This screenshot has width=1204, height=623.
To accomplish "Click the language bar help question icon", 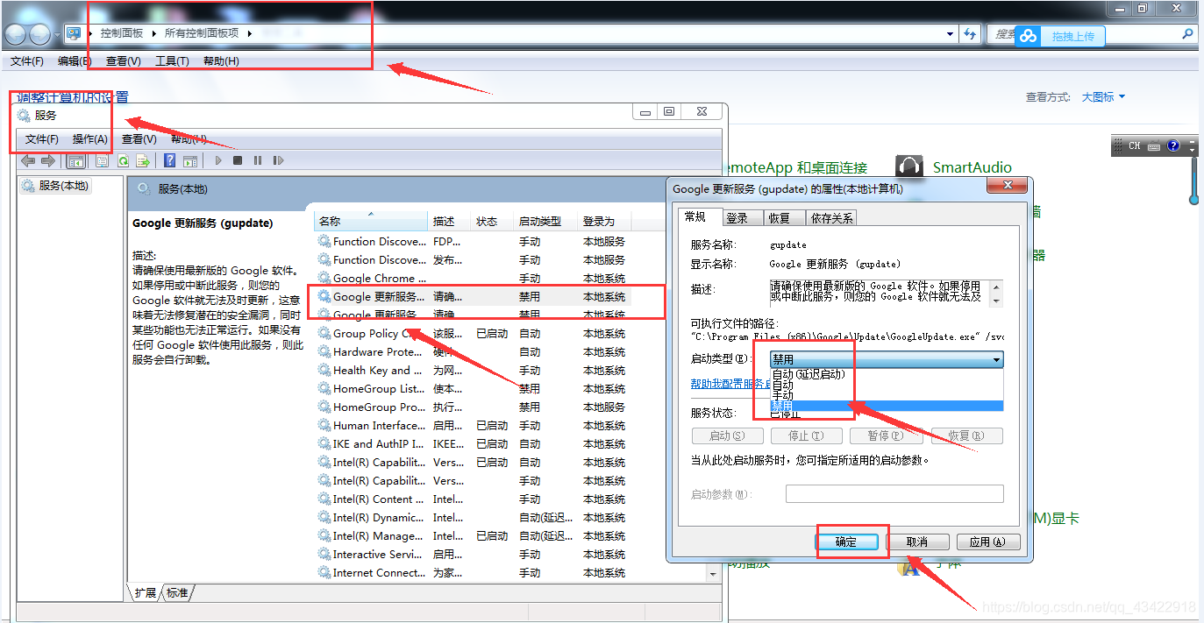I will coord(1173,146).
